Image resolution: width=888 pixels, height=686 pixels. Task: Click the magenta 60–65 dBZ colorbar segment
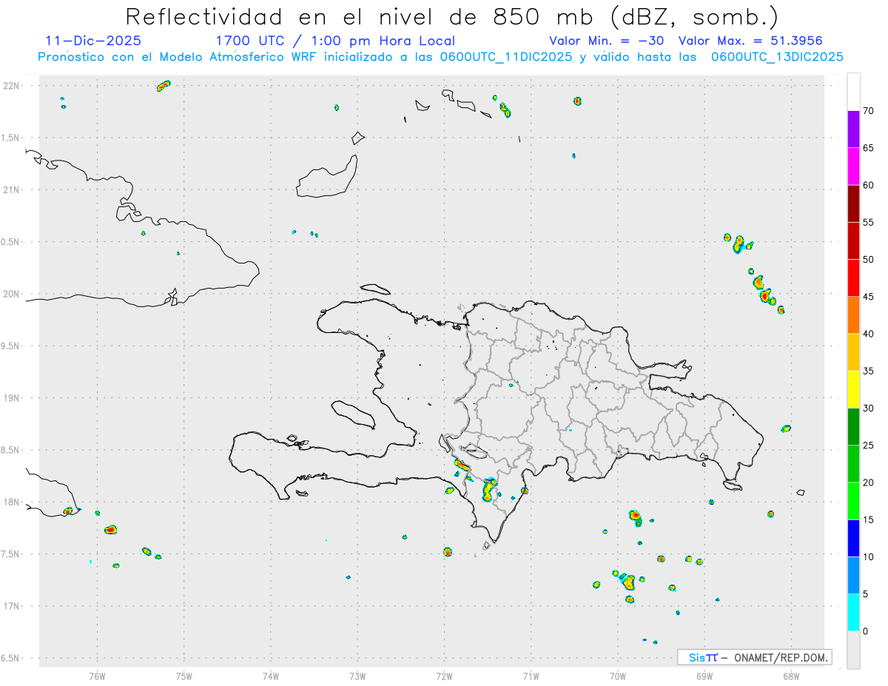point(853,167)
